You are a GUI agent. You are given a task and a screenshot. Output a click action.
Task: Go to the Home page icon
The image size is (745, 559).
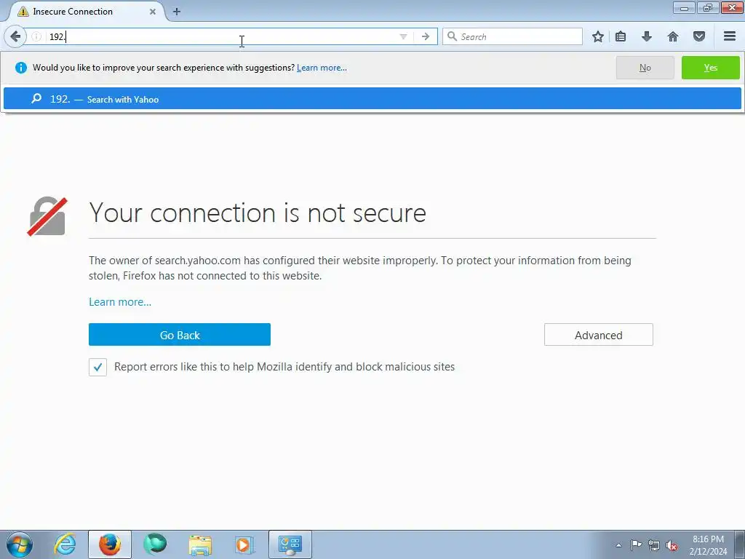coord(673,36)
